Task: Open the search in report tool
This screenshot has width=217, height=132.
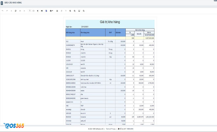Action: pyautogui.click(x=84, y=11)
